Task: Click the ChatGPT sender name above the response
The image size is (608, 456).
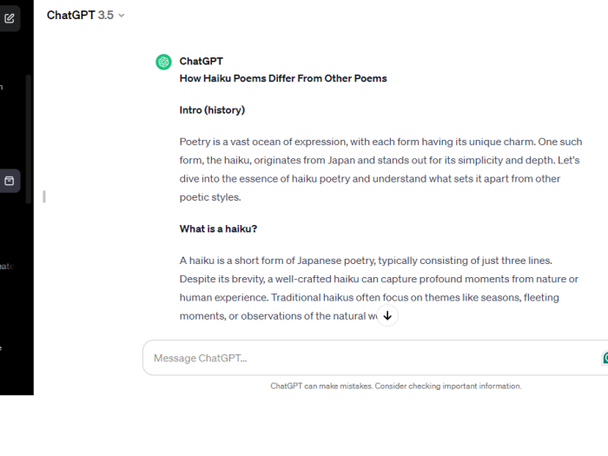Action: coord(201,61)
